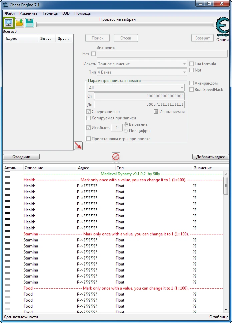Activate checkbox for red Stamina header row
The image size is (232, 323).
coord(8,234)
